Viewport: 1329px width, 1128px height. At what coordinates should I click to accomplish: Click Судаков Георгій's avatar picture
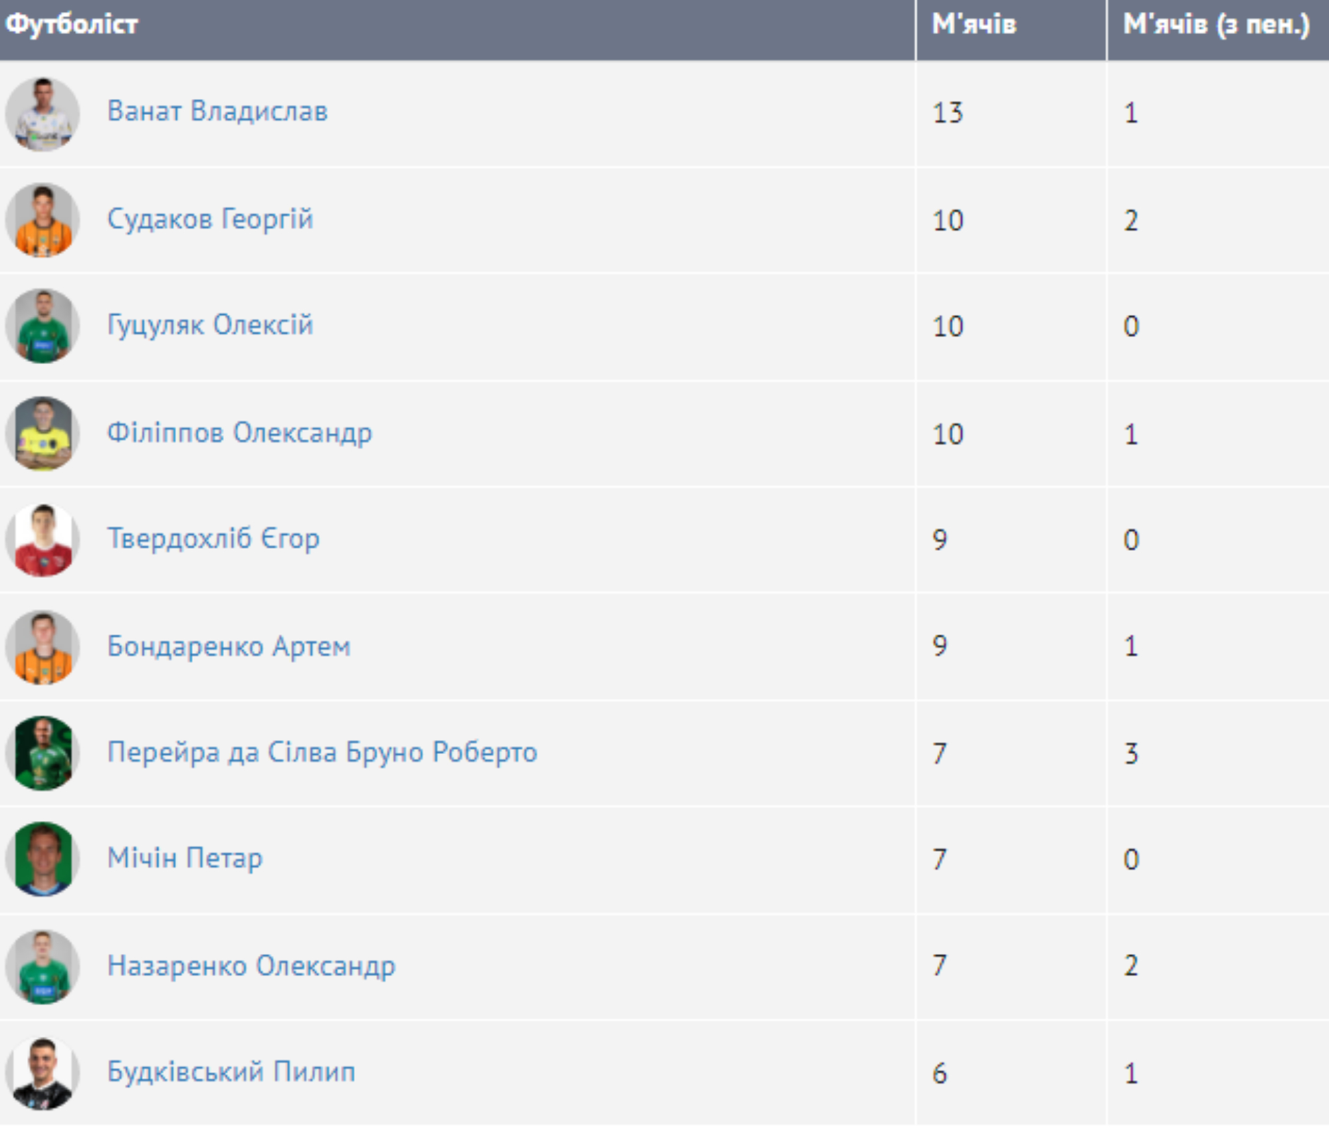pos(43,221)
